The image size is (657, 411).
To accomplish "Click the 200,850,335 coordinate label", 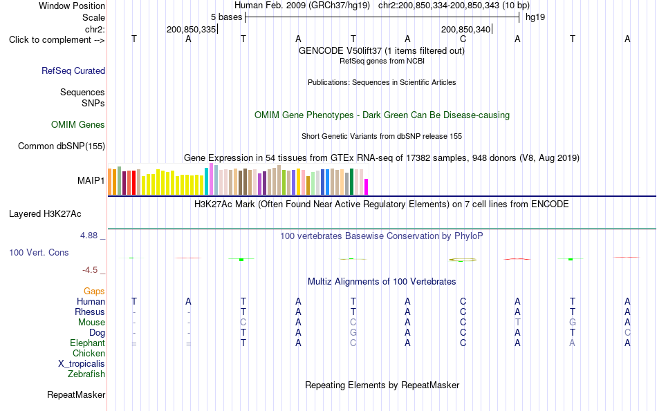I will 191,29.
